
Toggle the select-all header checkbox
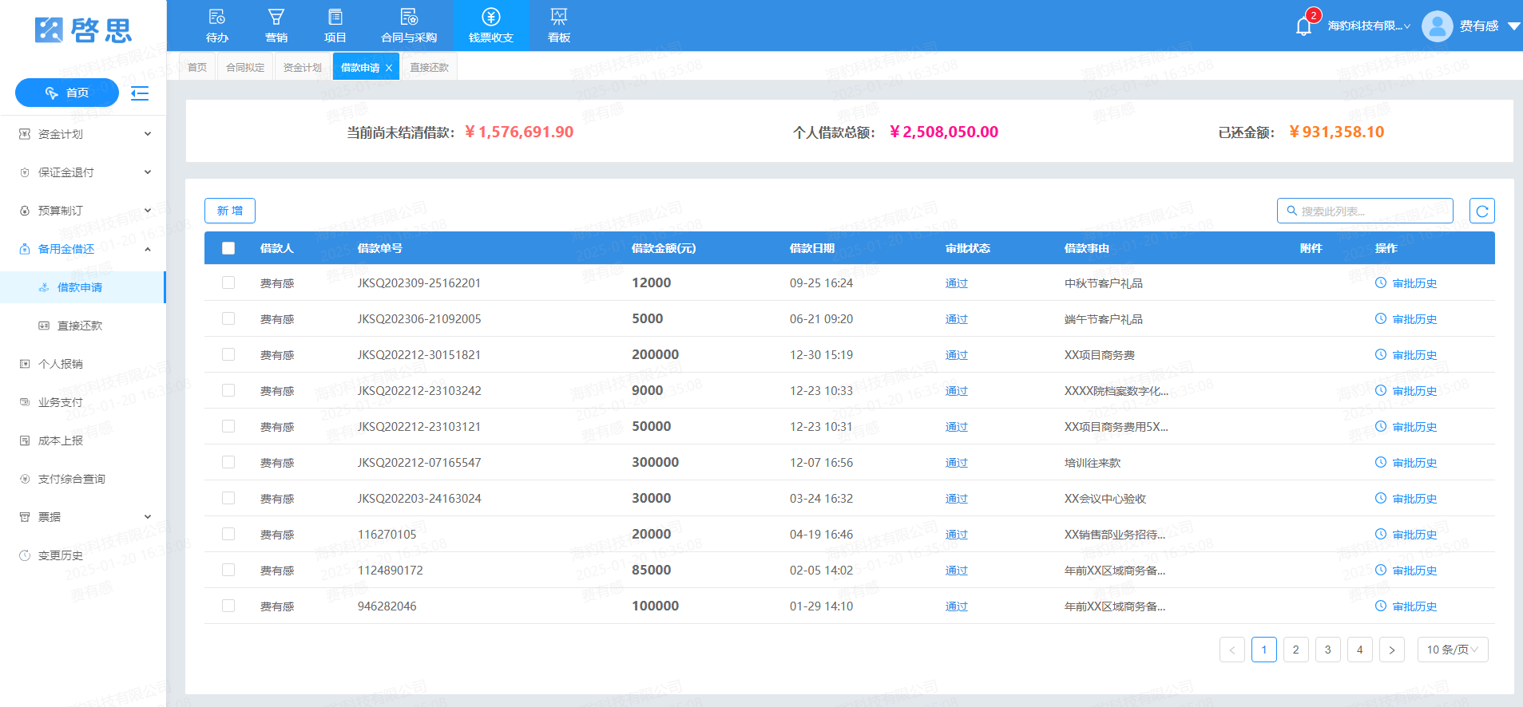pos(228,248)
